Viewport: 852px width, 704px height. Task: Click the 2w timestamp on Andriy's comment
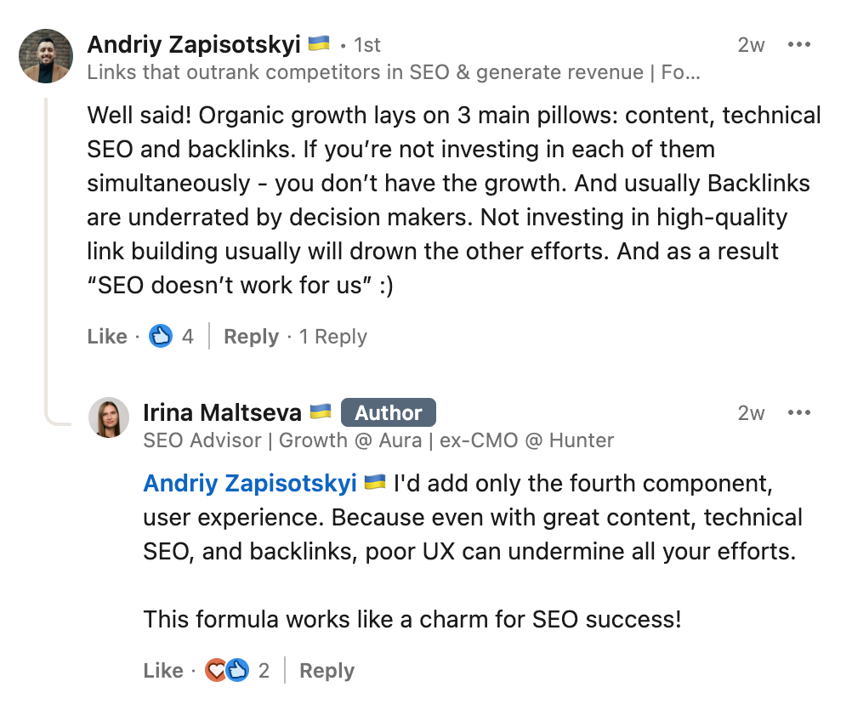(x=751, y=45)
